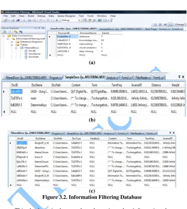
Task: Click the Show Results Pane icon left of Change Type
Action: point(170,24)
